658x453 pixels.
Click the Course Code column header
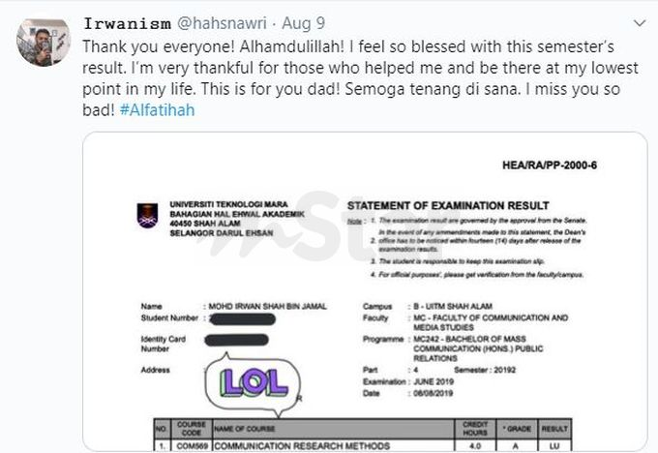tap(191, 429)
